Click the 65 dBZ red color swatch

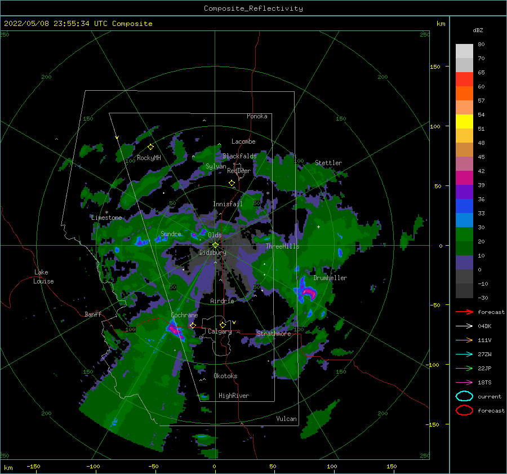click(x=464, y=79)
